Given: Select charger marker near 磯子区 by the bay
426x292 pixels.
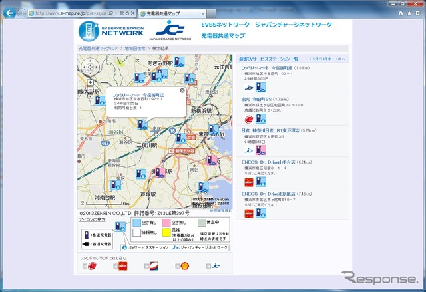Looking at the screenshot, I should click(x=203, y=187).
